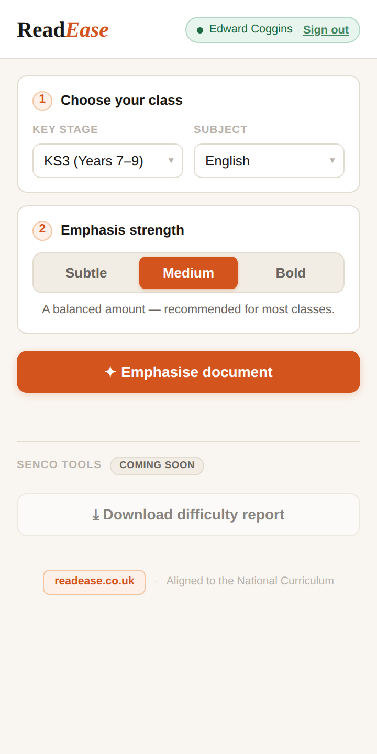Click the ReadEase logo
Image resolution: width=377 pixels, height=754 pixels.
click(63, 29)
